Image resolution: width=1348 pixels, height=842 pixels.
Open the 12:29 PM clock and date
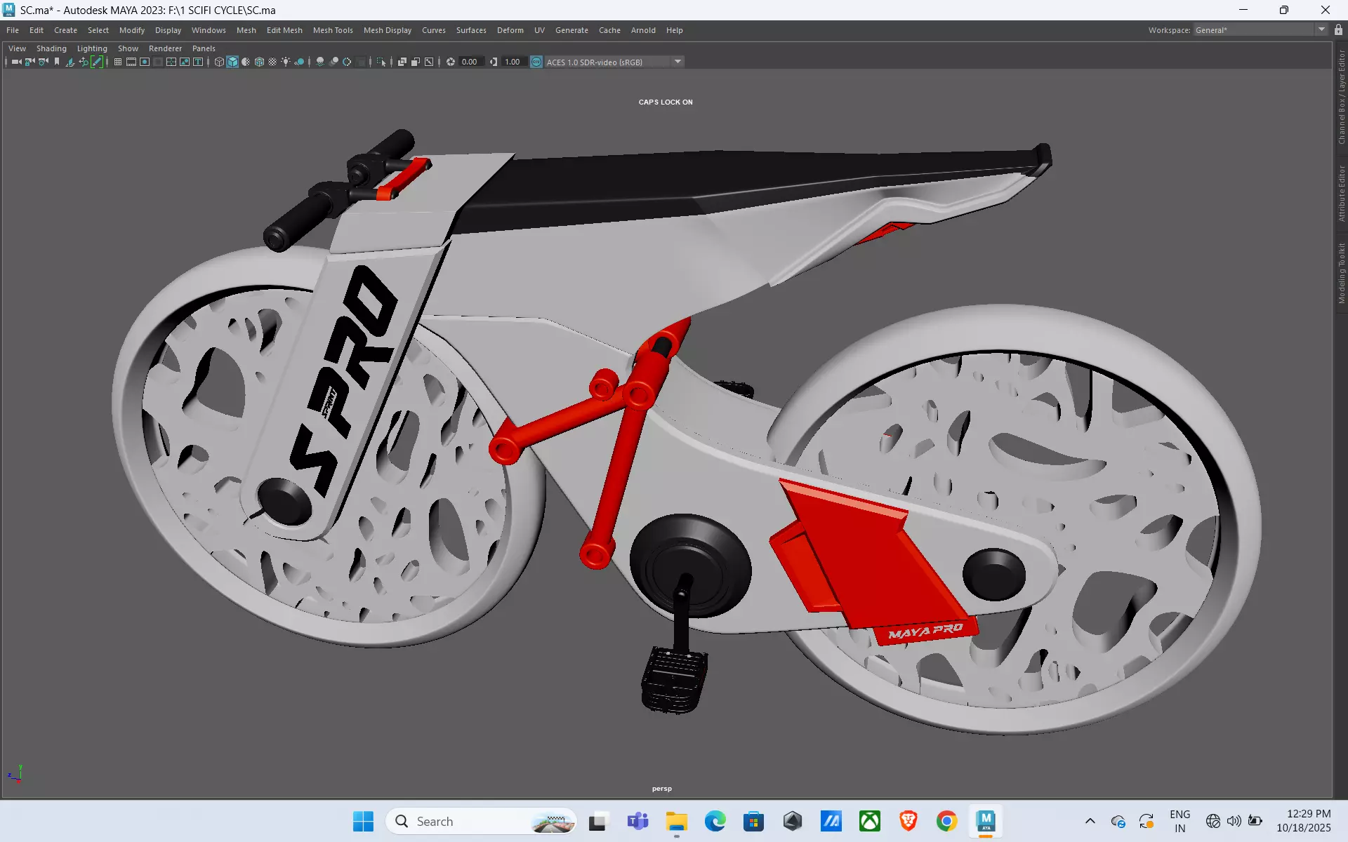coord(1303,821)
